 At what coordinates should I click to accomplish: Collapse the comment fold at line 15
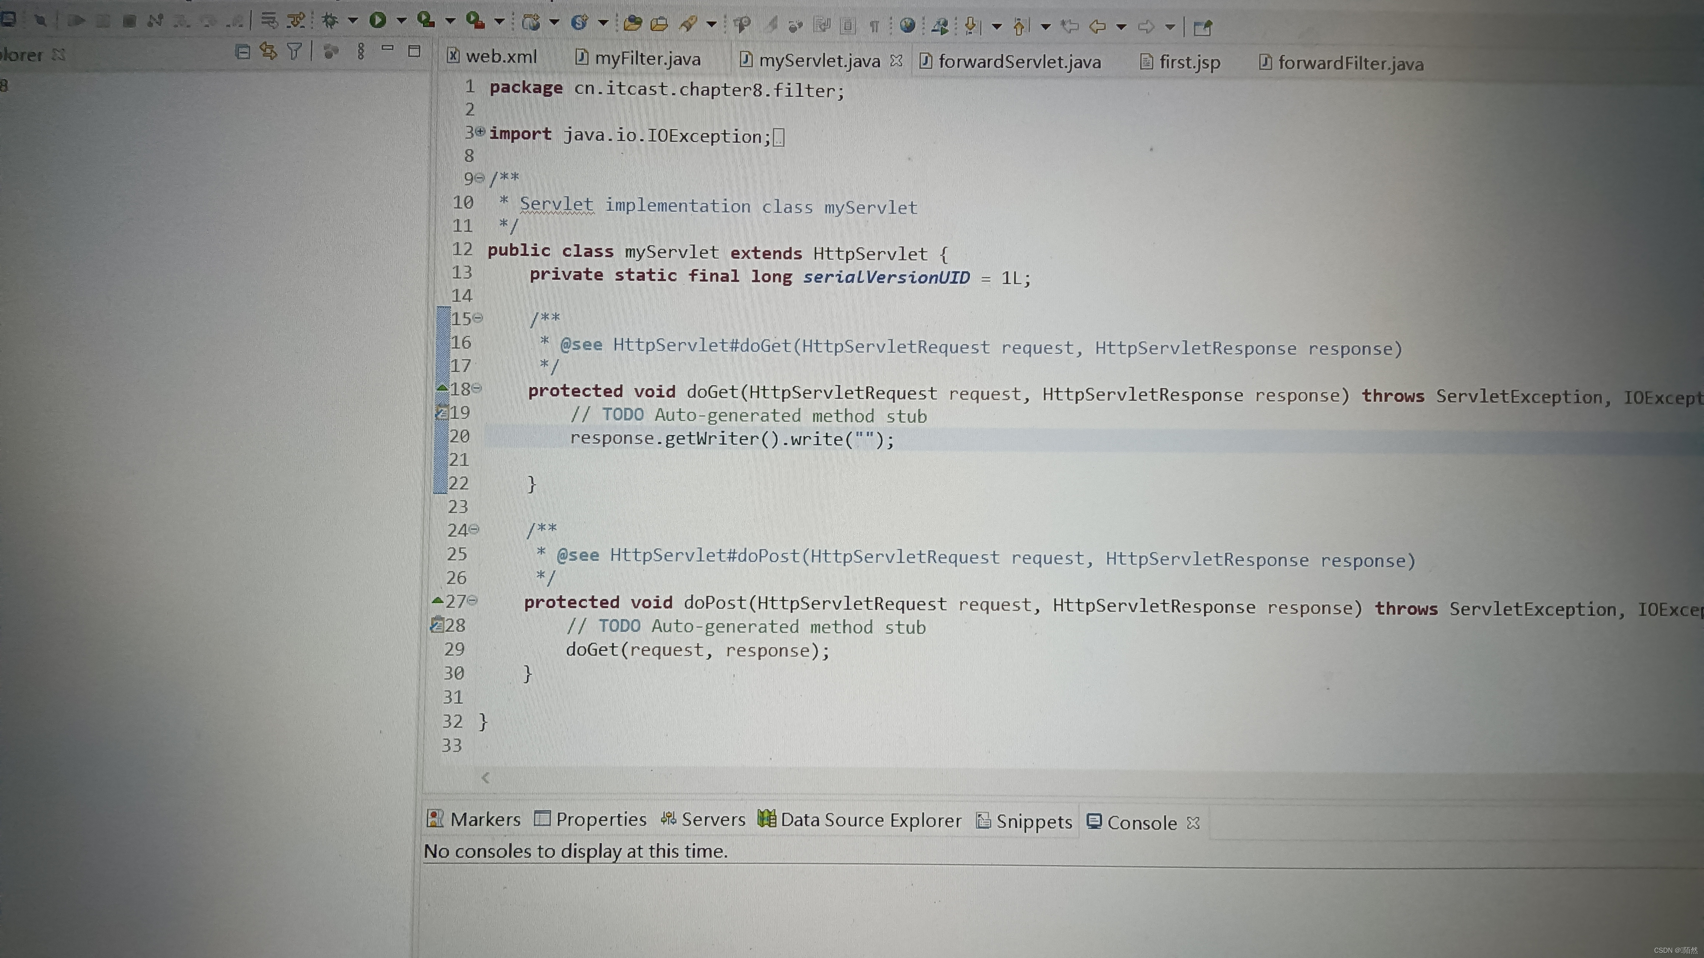click(x=478, y=318)
